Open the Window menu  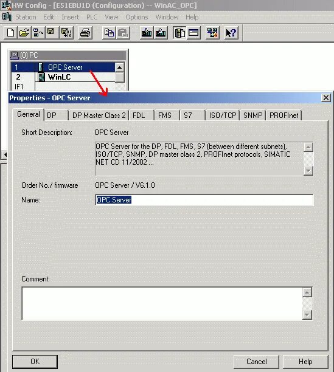point(167,17)
